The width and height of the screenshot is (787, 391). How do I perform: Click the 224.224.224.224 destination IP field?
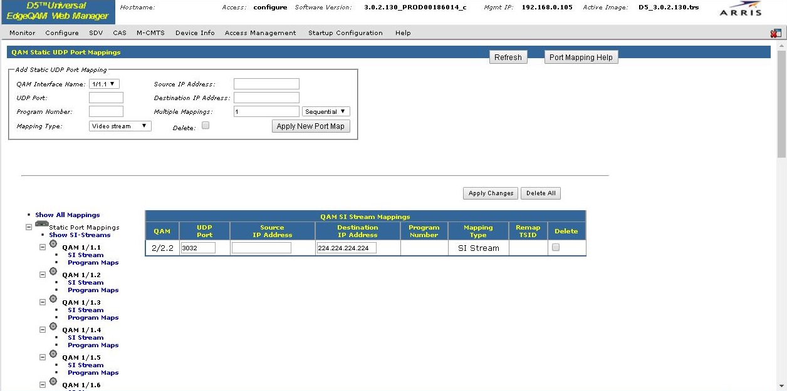coord(347,248)
